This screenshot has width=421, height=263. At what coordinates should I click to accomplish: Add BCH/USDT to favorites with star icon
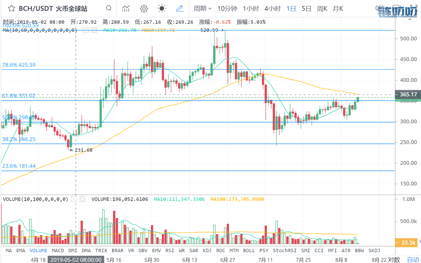(12, 8)
